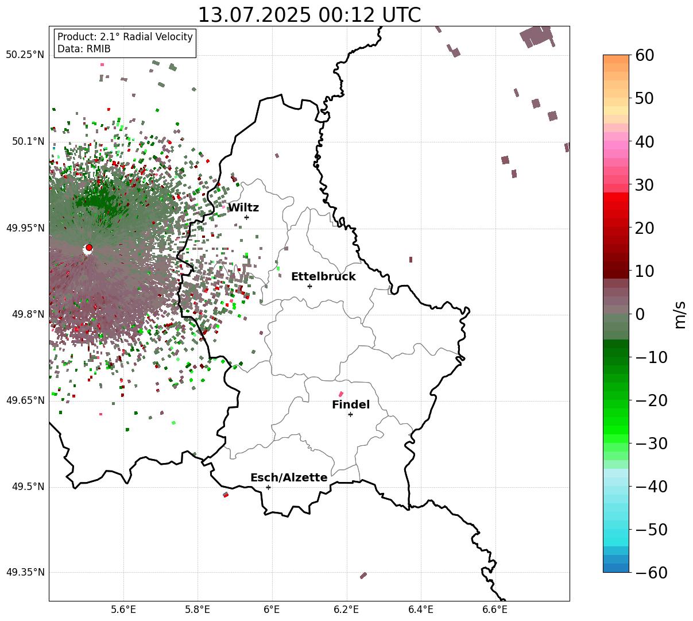
Task: Click the 50.25°N latitude label
Action: pyautogui.click(x=25, y=55)
